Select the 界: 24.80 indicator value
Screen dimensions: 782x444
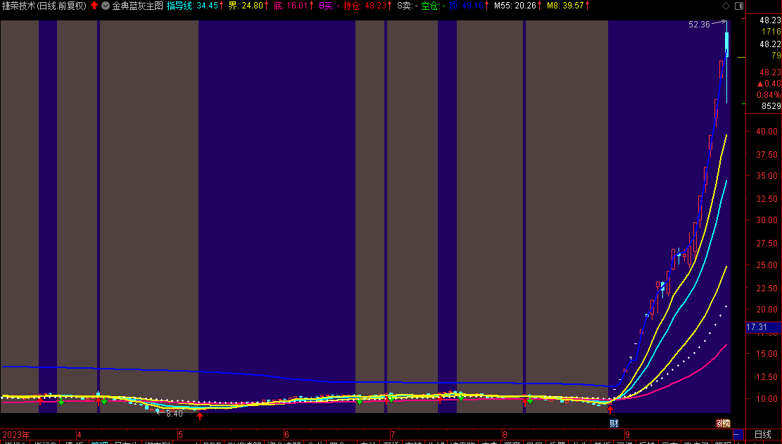tap(246, 6)
